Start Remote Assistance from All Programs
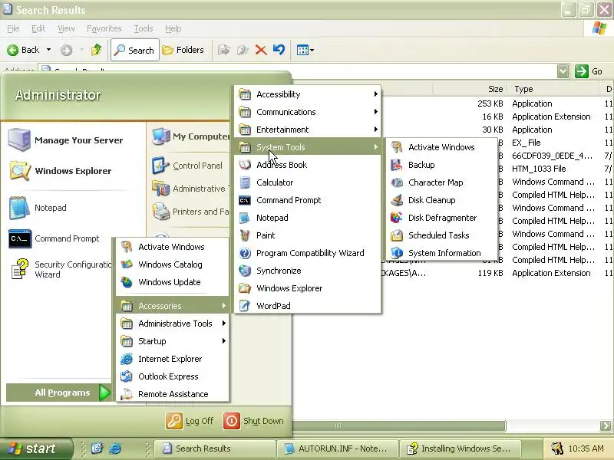This screenshot has height=460, width=614. pyautogui.click(x=173, y=394)
